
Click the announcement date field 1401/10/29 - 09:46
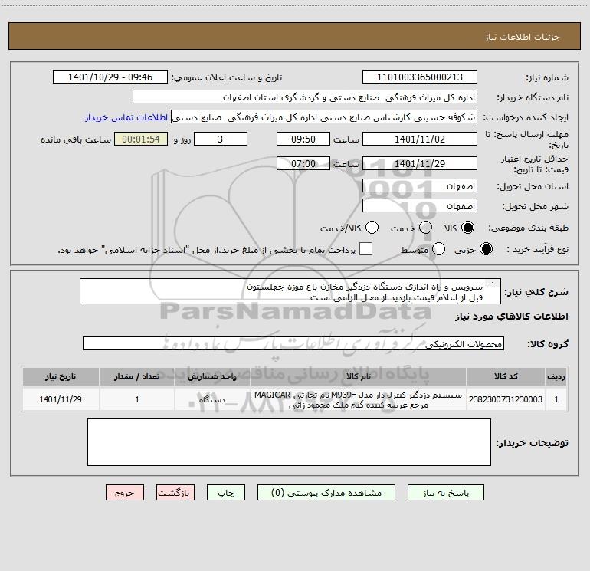coord(110,77)
